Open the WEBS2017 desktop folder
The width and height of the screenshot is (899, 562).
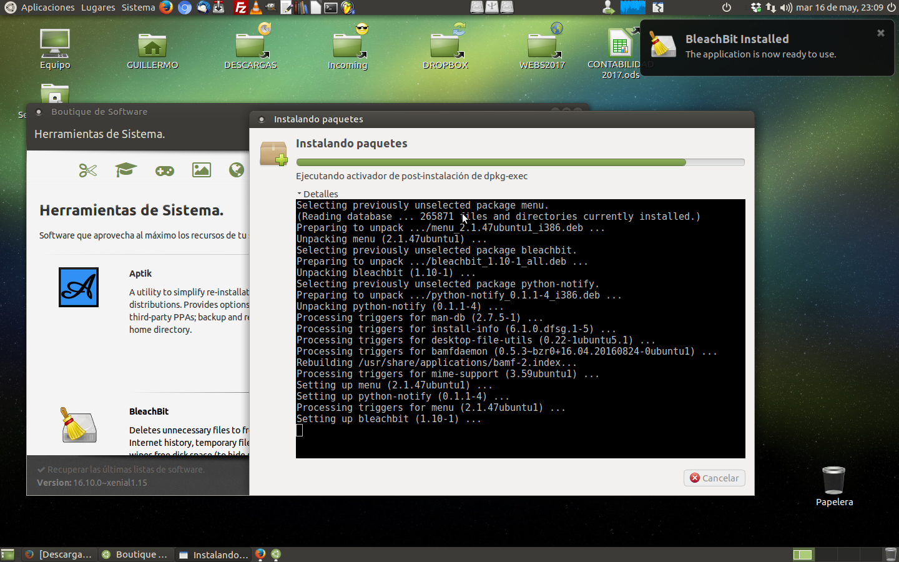[x=542, y=48]
